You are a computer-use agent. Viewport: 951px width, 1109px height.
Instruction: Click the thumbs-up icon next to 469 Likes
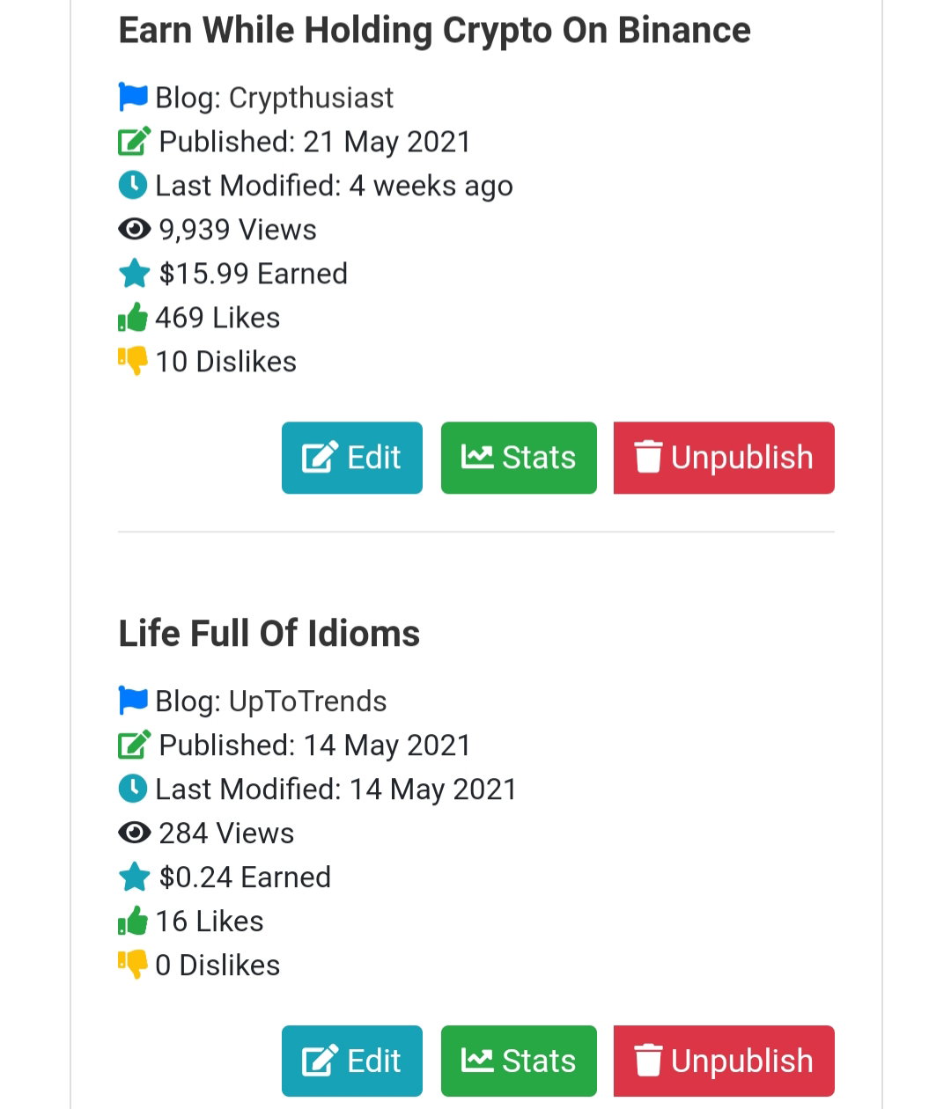pyautogui.click(x=133, y=317)
